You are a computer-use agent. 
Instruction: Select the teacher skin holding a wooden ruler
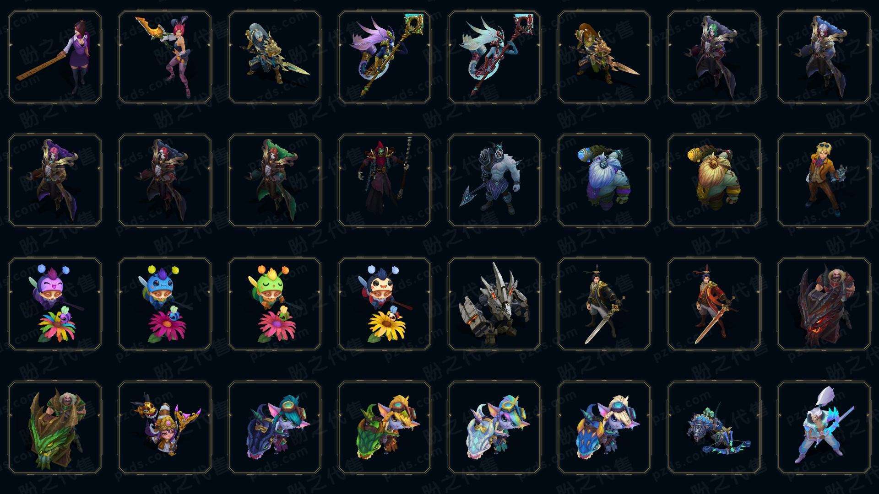point(55,57)
